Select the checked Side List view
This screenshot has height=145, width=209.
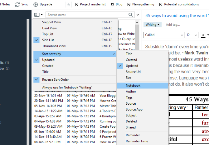[x=48, y=40]
